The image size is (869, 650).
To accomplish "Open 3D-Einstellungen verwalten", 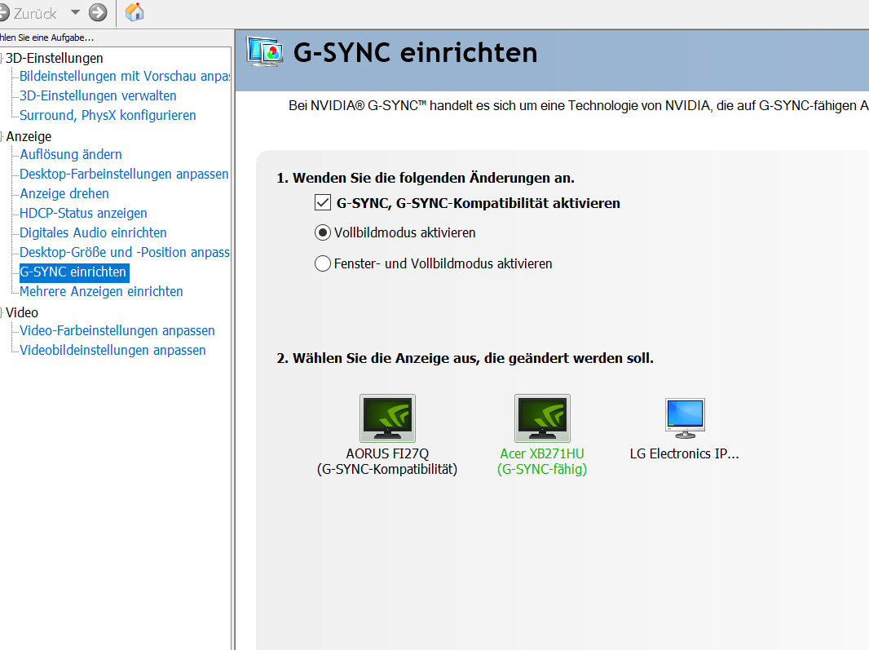I will point(98,95).
